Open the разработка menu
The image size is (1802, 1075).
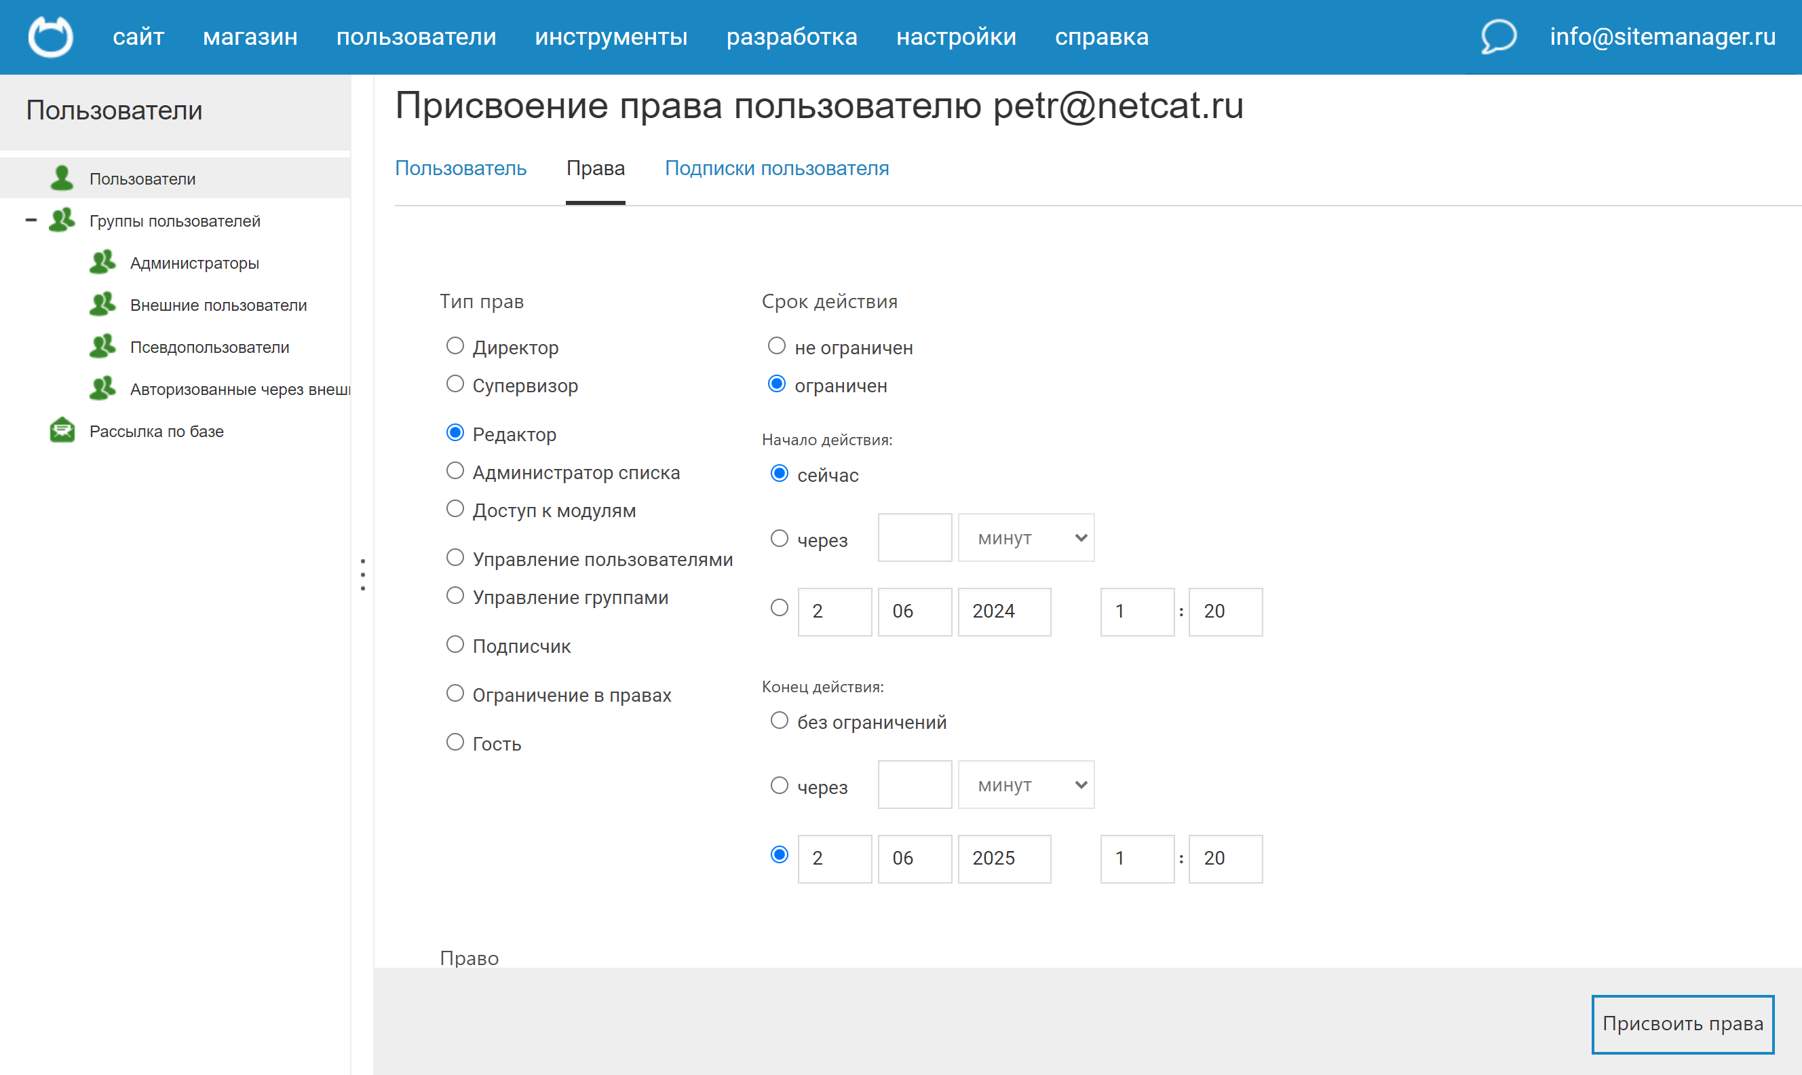pos(792,36)
